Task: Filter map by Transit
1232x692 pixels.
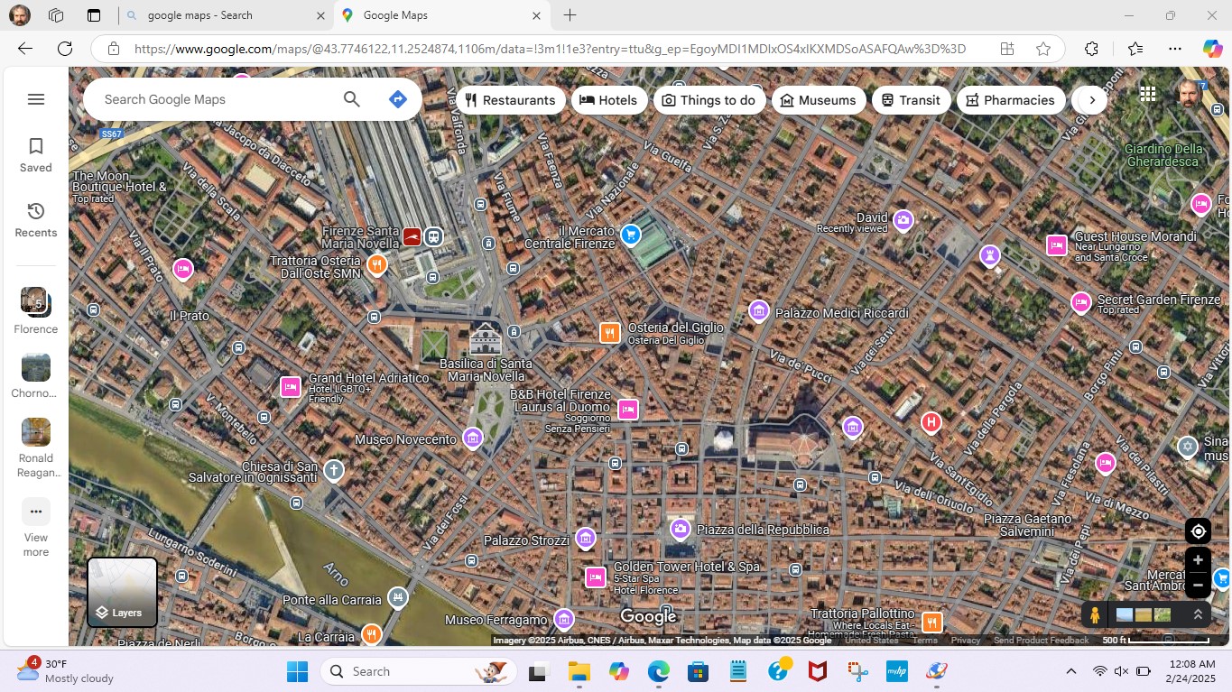Action: point(912,100)
